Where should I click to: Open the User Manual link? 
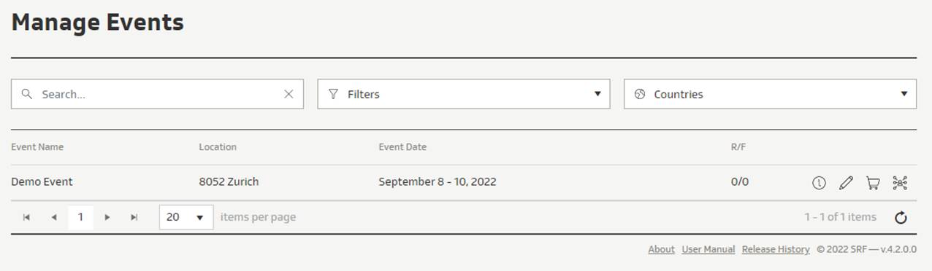[x=708, y=249]
